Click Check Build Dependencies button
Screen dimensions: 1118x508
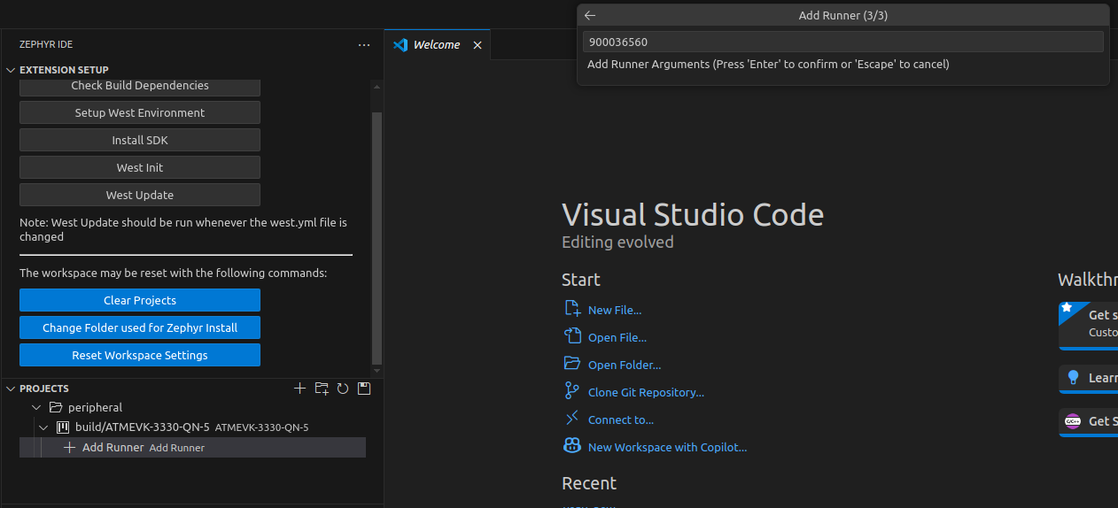coord(140,86)
